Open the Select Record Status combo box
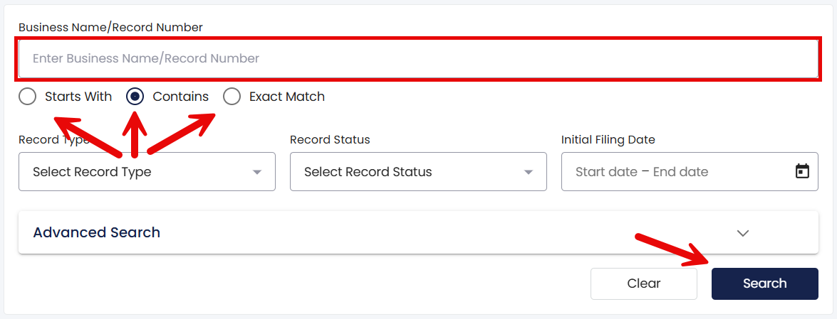 pos(419,171)
